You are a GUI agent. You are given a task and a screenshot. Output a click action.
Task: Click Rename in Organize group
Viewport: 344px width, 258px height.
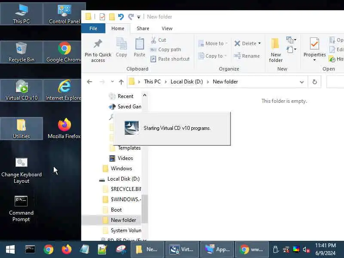pyautogui.click(x=247, y=56)
